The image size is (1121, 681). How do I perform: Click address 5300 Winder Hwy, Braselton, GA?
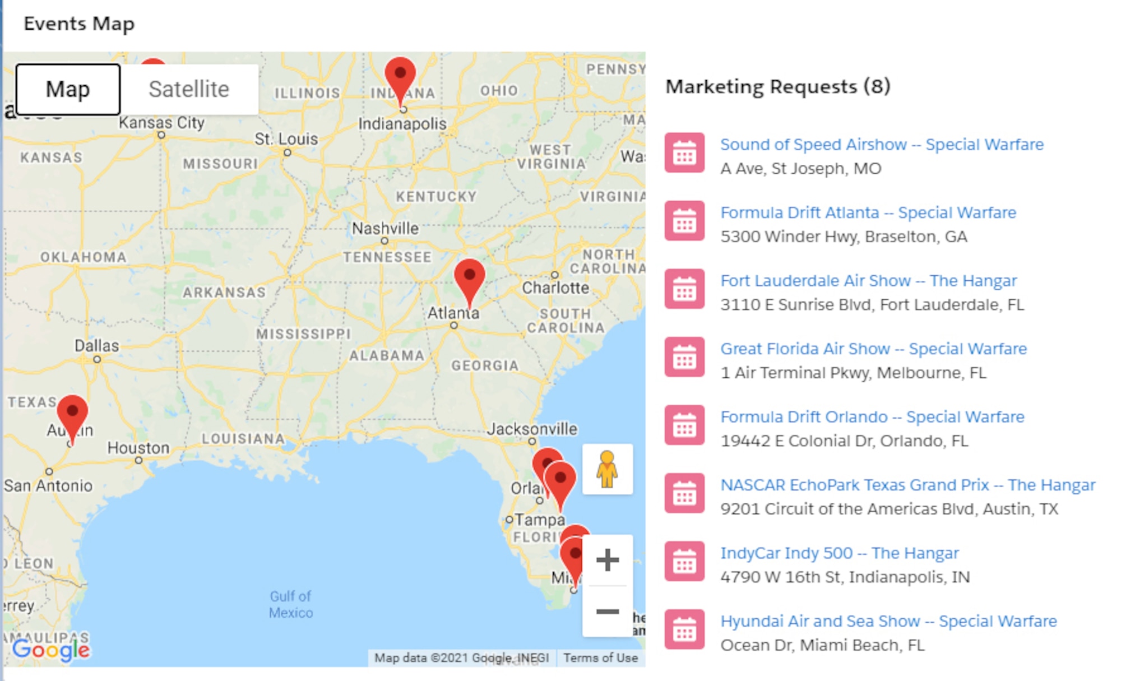pyautogui.click(x=844, y=237)
